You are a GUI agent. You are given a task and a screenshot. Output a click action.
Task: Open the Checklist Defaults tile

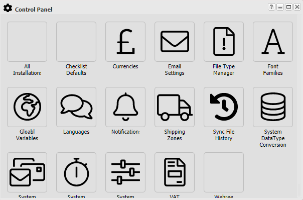tap(76, 42)
